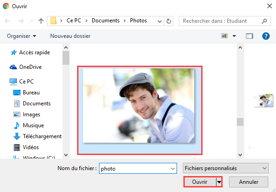Click the Musique note icon
The image size is (276, 192).
(x=17, y=125)
